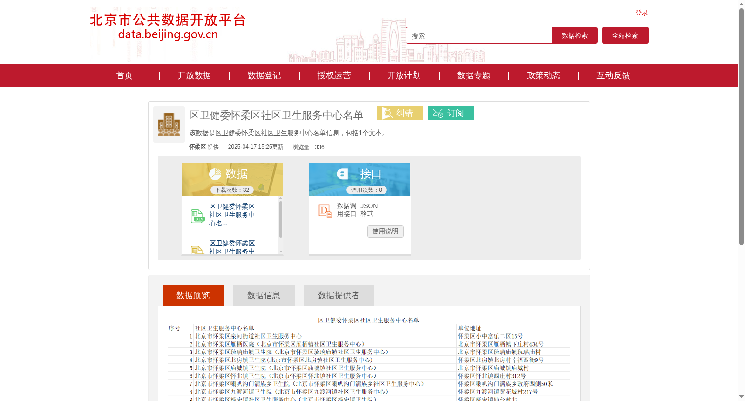
Task: Click the 数据调用接口 label text
Action: (x=346, y=210)
